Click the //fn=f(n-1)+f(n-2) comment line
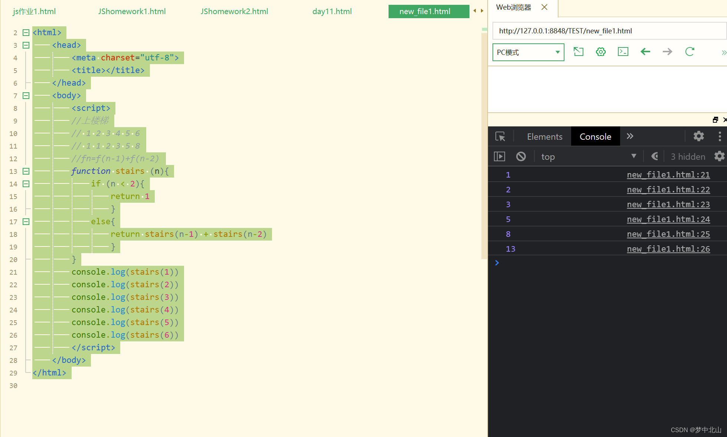Viewport: 727px width, 437px height. coord(115,159)
